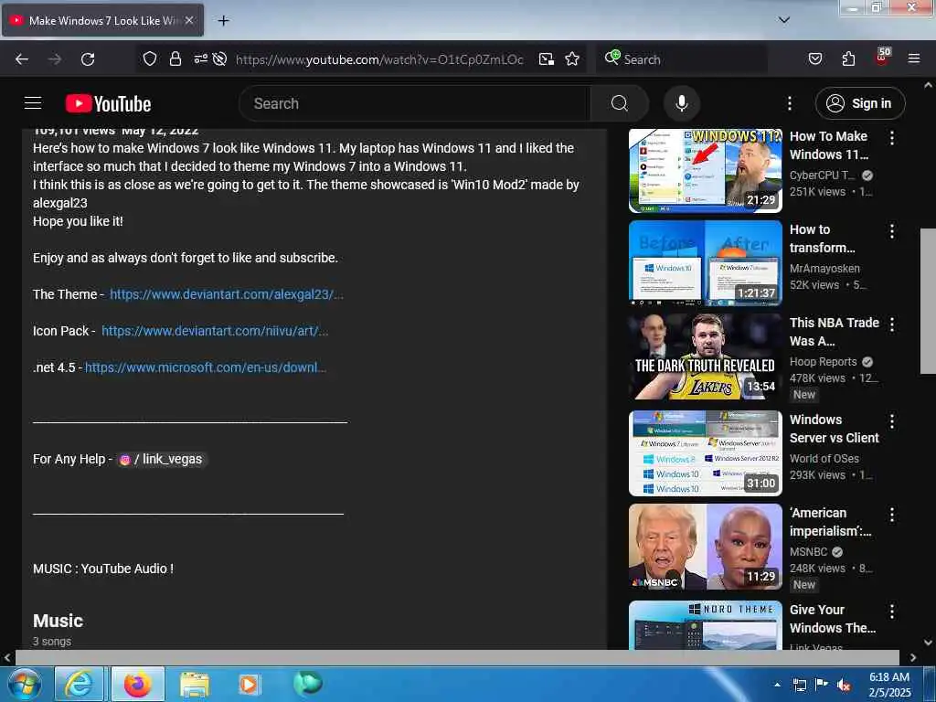Open the Action Center flag tray icon
Screen dimensions: 936x702
pos(822,684)
